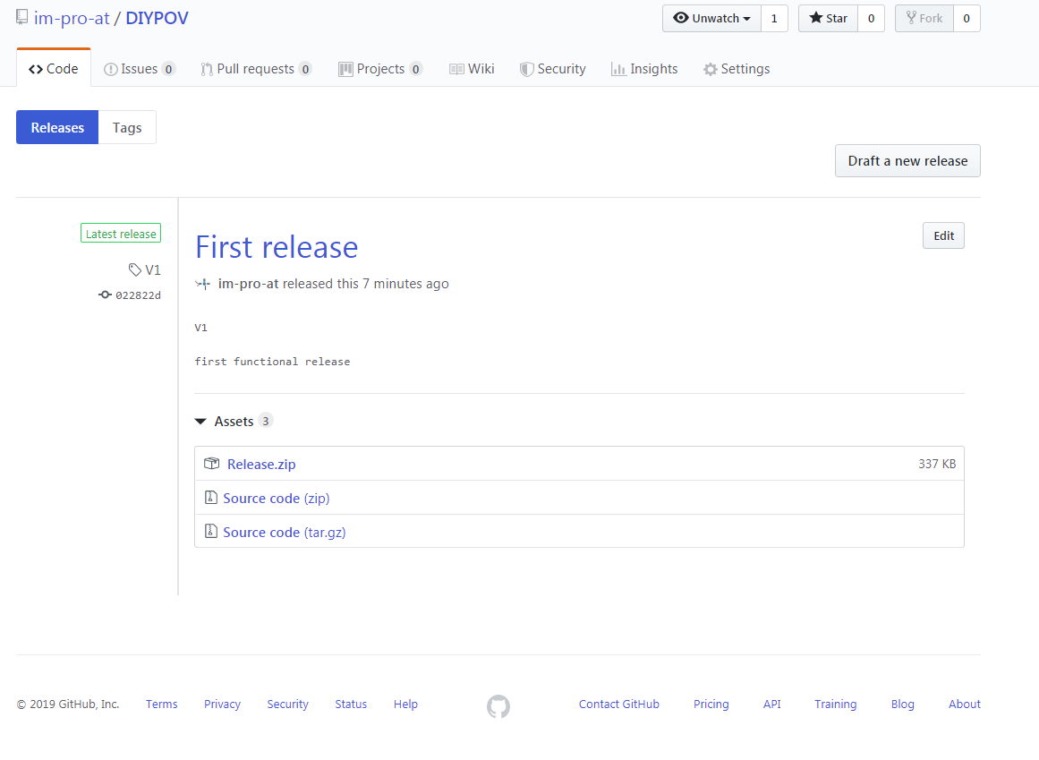The height and width of the screenshot is (760, 1039).
Task: Click the tag icon next to V1
Action: (135, 269)
